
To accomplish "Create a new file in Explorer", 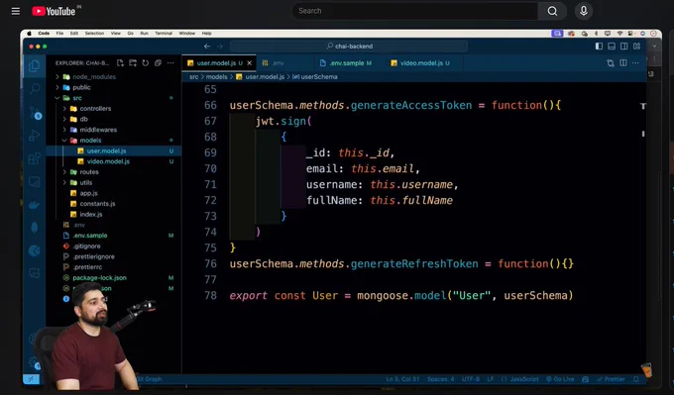I will 120,63.
